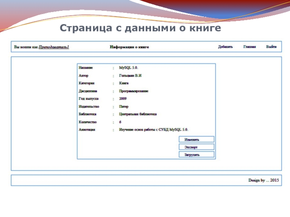The image size is (290, 217).
Task: Click the category value Книга
Action: [x=124, y=83]
